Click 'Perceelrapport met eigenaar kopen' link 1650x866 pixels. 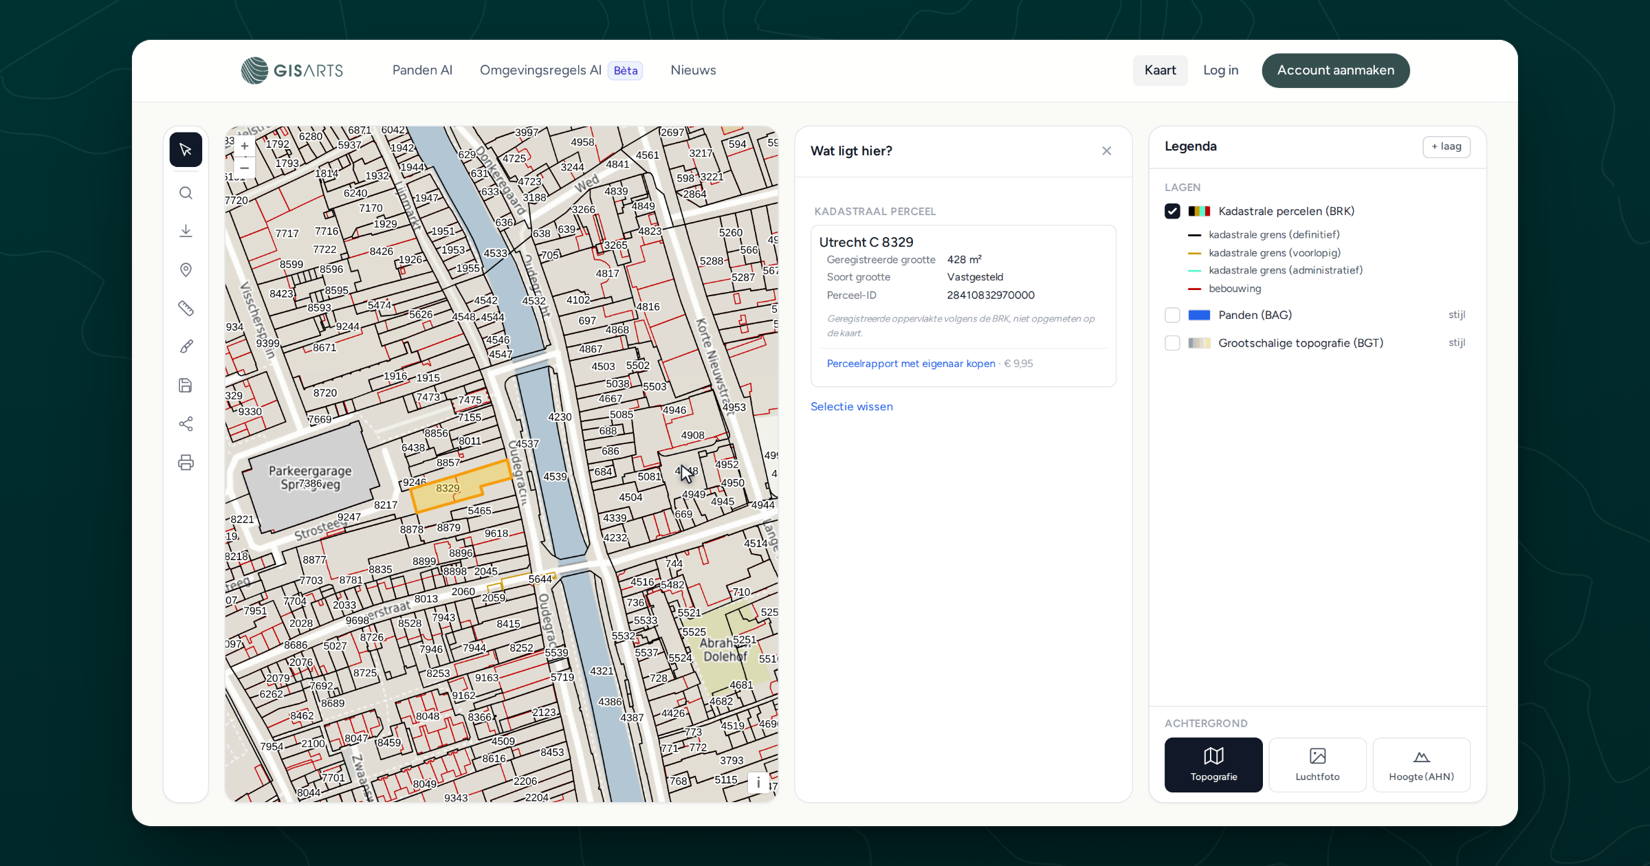[910, 364]
